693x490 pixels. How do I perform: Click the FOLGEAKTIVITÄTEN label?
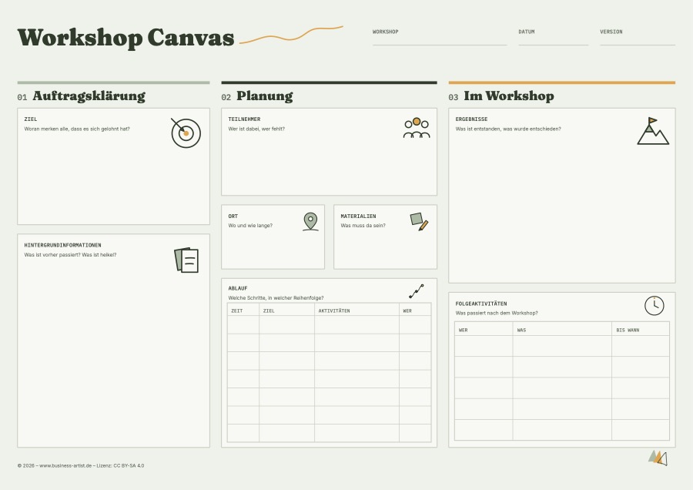(x=480, y=304)
